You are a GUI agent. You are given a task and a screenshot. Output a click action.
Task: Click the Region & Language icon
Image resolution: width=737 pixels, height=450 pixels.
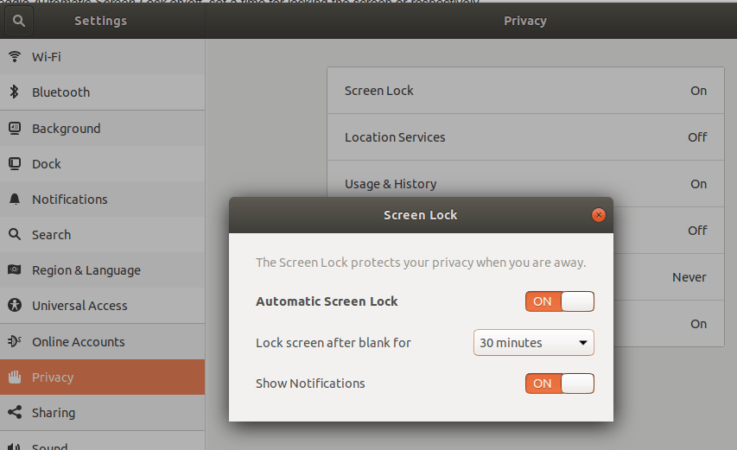point(15,270)
